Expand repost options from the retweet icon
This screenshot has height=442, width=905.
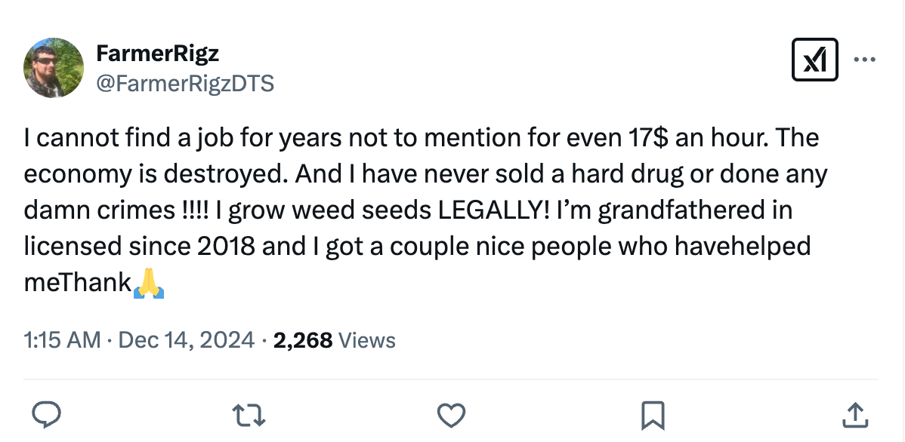click(249, 414)
